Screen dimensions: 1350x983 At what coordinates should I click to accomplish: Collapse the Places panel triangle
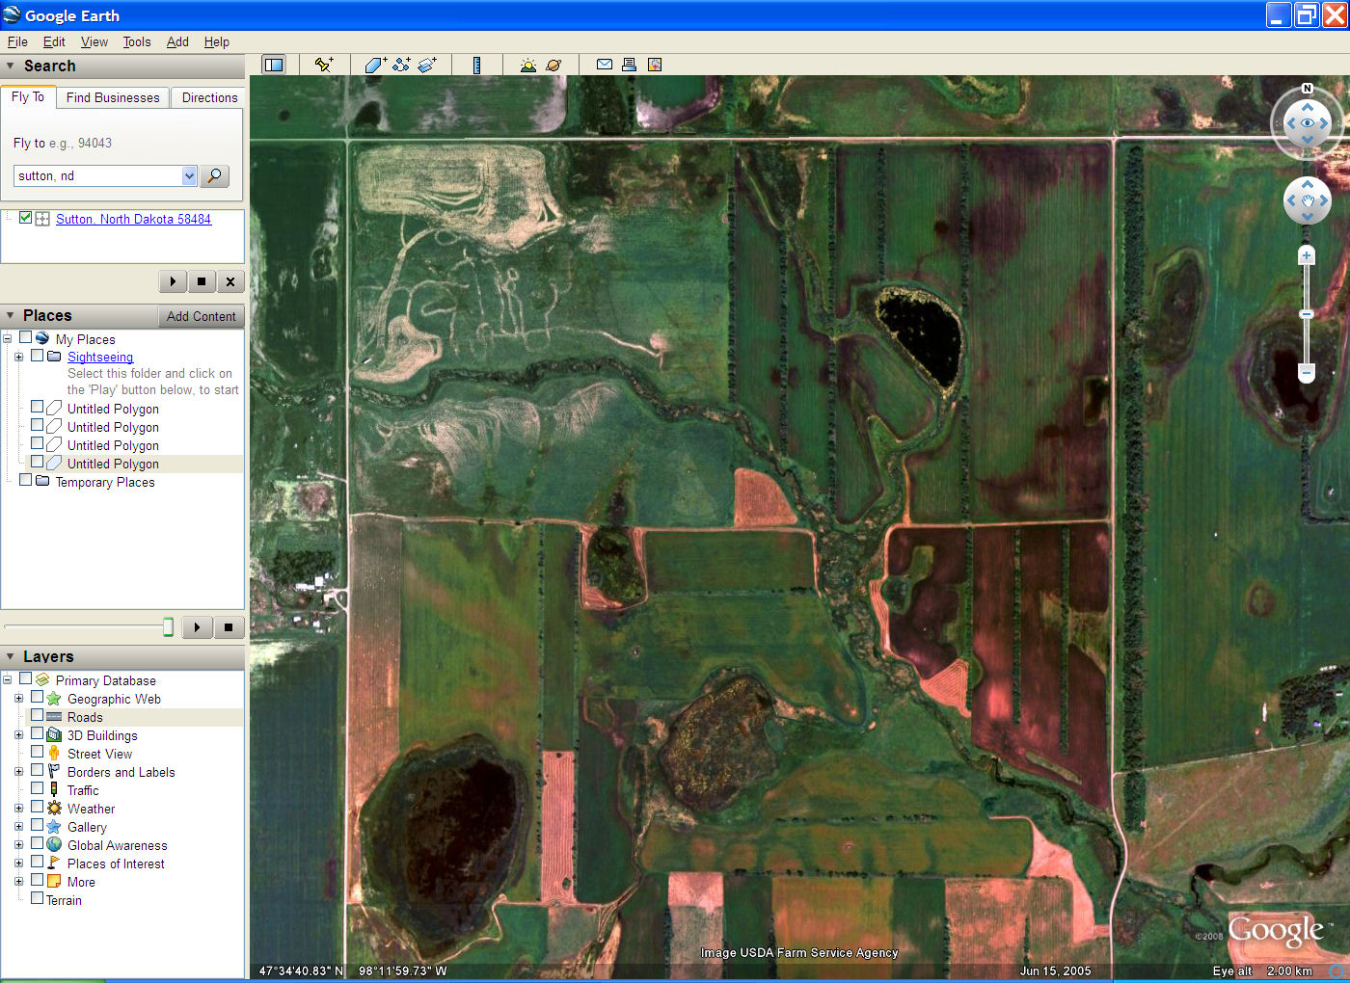tap(11, 315)
